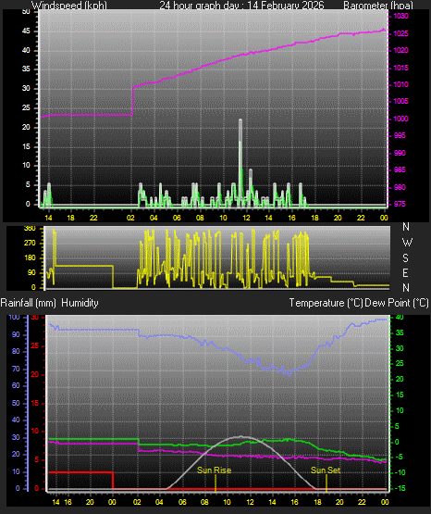The width and height of the screenshot is (431, 514).
Task: Click the 180 value on wind direction axis
Action: click(x=30, y=258)
